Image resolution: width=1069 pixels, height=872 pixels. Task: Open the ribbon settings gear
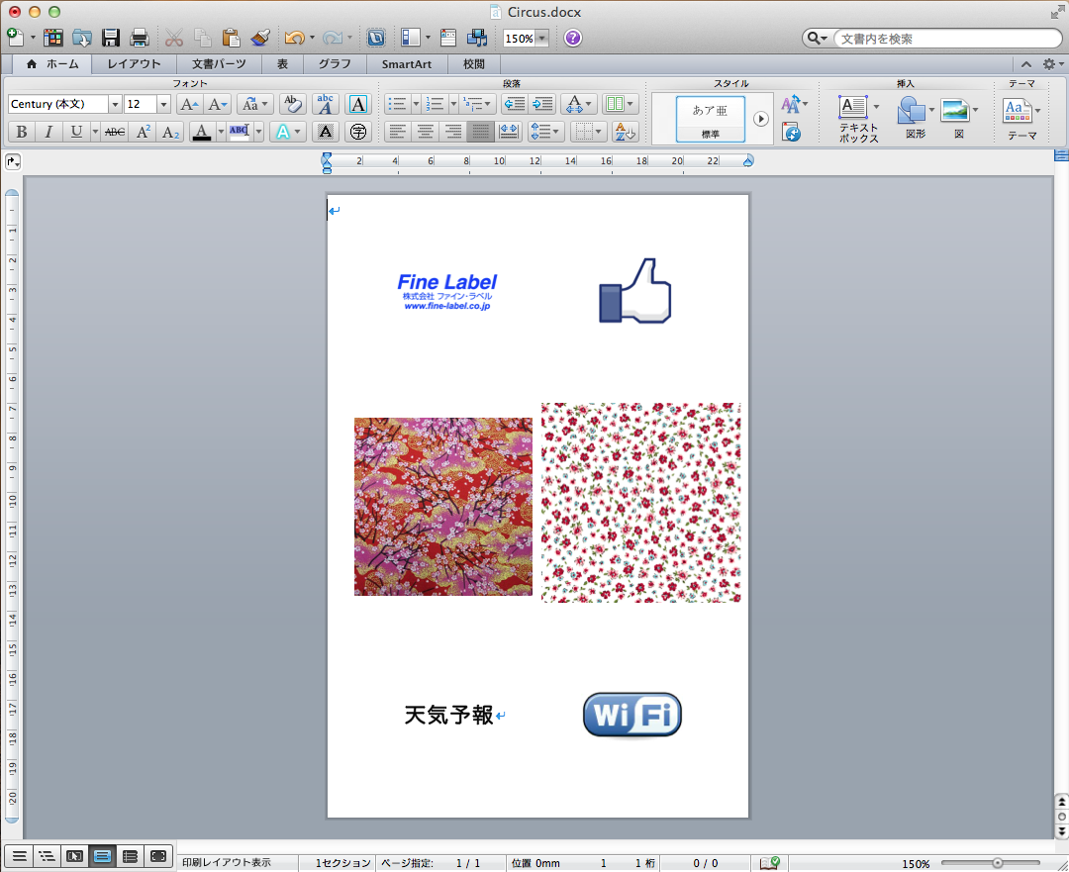pyautogui.click(x=1049, y=64)
